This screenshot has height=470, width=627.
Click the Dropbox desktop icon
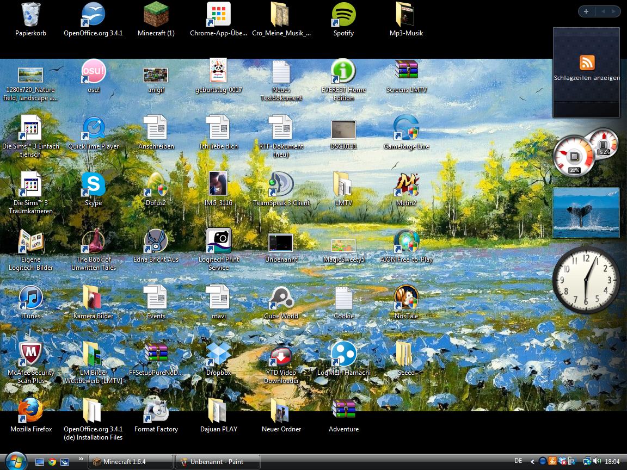[218, 355]
